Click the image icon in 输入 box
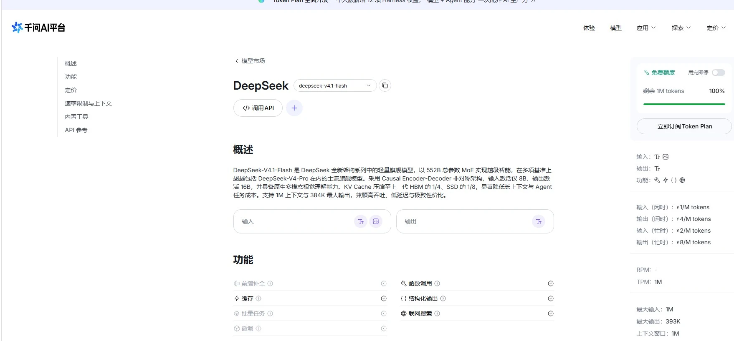The width and height of the screenshot is (734, 341). [x=376, y=221]
